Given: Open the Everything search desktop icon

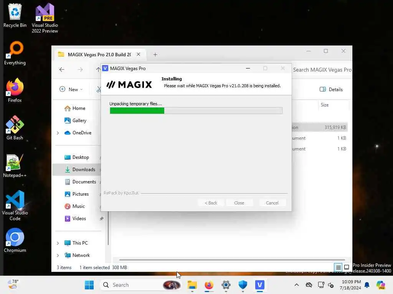Looking at the screenshot, I should pos(15,53).
